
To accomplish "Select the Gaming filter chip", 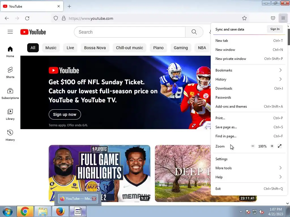I will point(181,48).
